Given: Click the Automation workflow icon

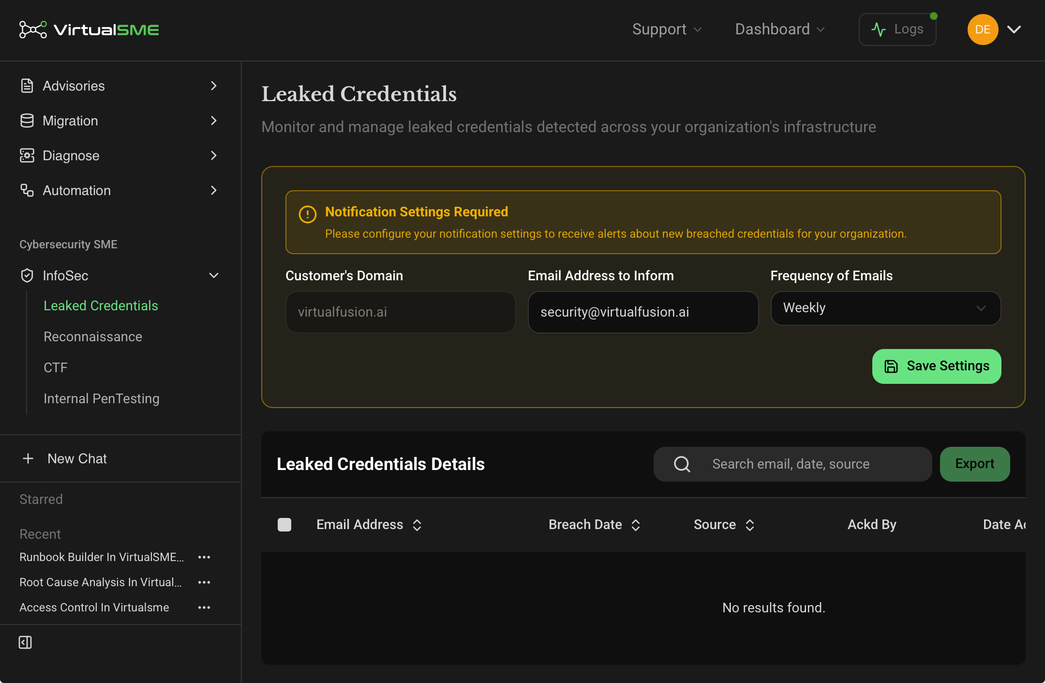Looking at the screenshot, I should click(x=27, y=190).
